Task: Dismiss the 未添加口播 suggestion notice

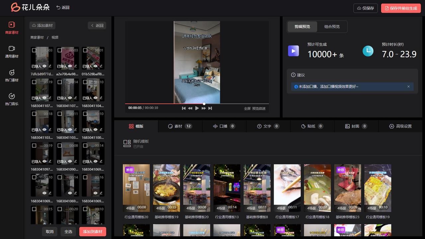Action: [x=408, y=87]
